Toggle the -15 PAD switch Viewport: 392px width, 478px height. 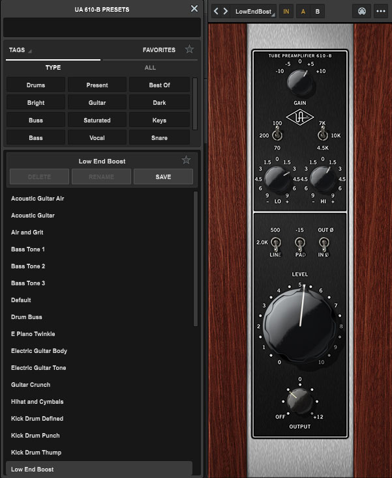coord(300,244)
